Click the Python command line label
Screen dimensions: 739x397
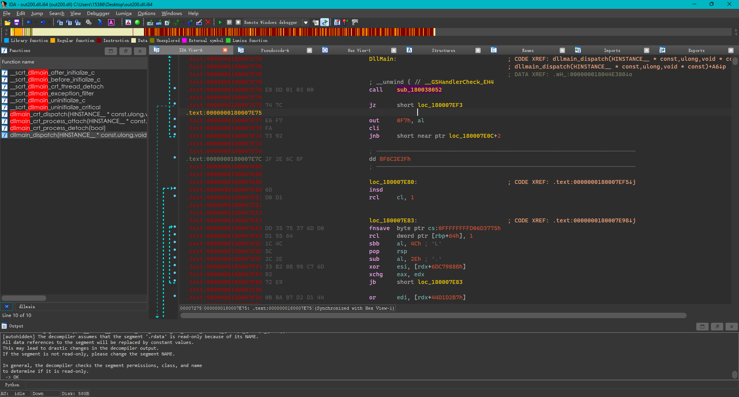[x=12, y=385]
